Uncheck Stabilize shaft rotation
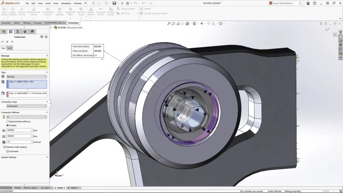Viewport: 343px width, 193px height. click(4, 147)
